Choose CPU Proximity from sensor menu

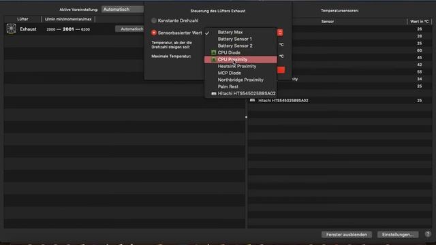pyautogui.click(x=240, y=59)
